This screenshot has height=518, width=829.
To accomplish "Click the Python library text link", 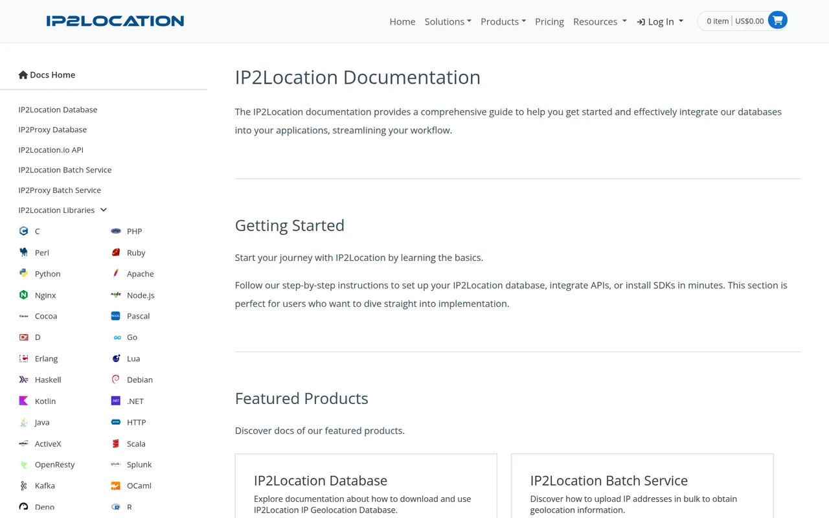I will (48, 274).
